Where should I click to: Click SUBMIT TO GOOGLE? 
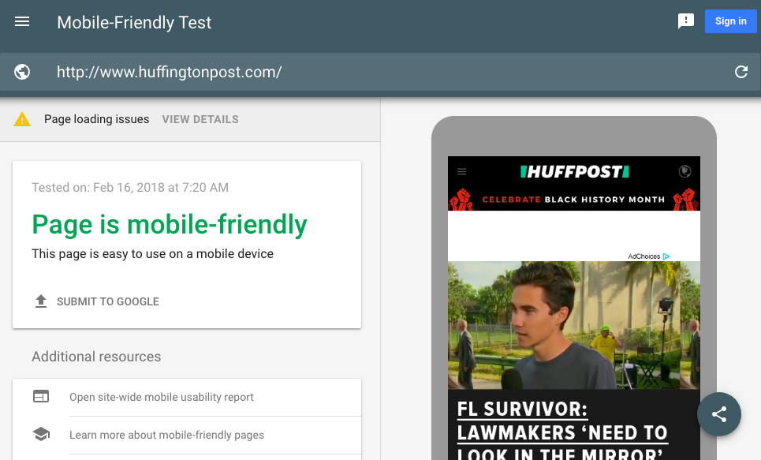108,301
